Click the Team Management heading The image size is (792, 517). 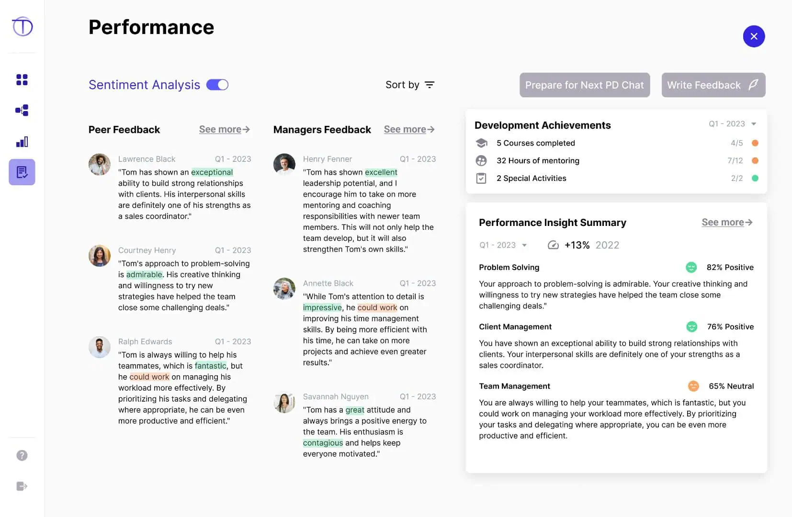point(514,386)
